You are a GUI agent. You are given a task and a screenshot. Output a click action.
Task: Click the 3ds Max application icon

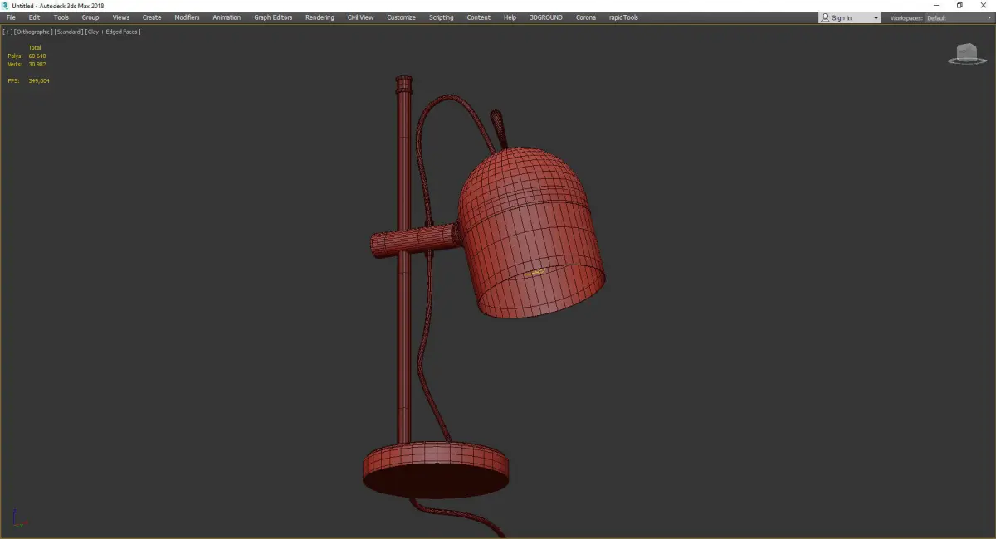point(6,6)
